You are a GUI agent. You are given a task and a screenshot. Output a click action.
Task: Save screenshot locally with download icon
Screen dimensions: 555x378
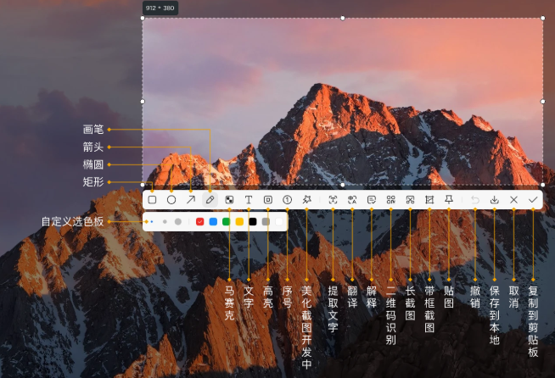pyautogui.click(x=495, y=200)
